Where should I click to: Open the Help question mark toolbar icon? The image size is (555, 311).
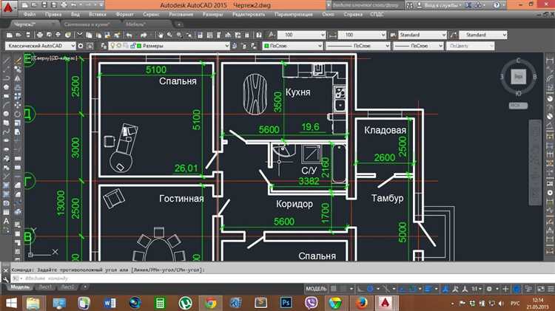coord(259,35)
